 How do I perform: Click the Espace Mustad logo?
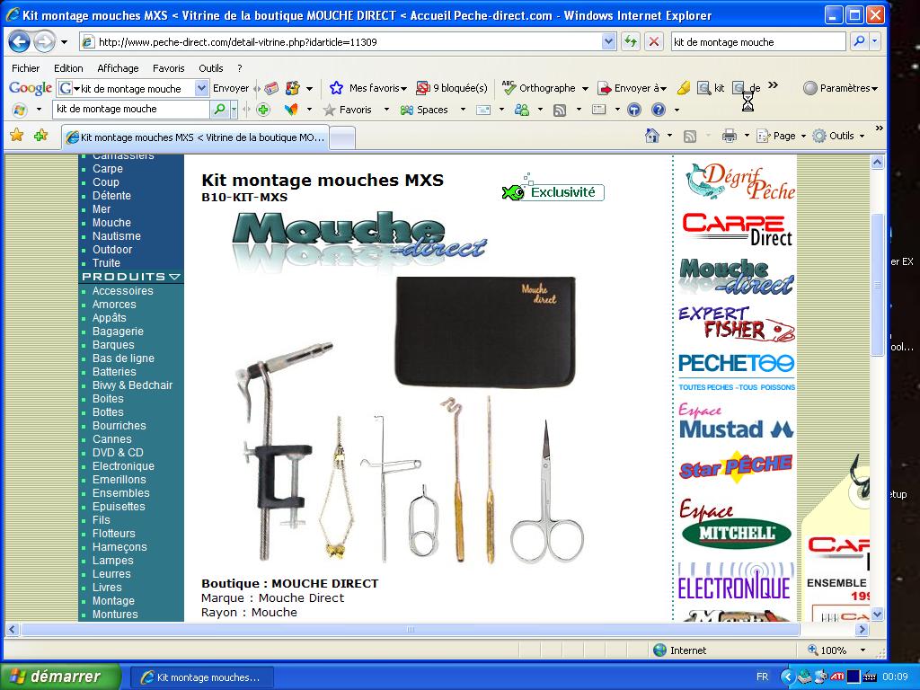pyautogui.click(x=737, y=421)
